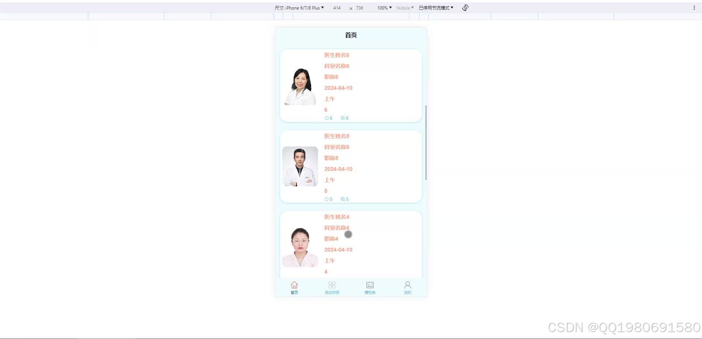Open the 医生排班 four-leaf grid icon
Image resolution: width=702 pixels, height=339 pixels.
point(332,285)
